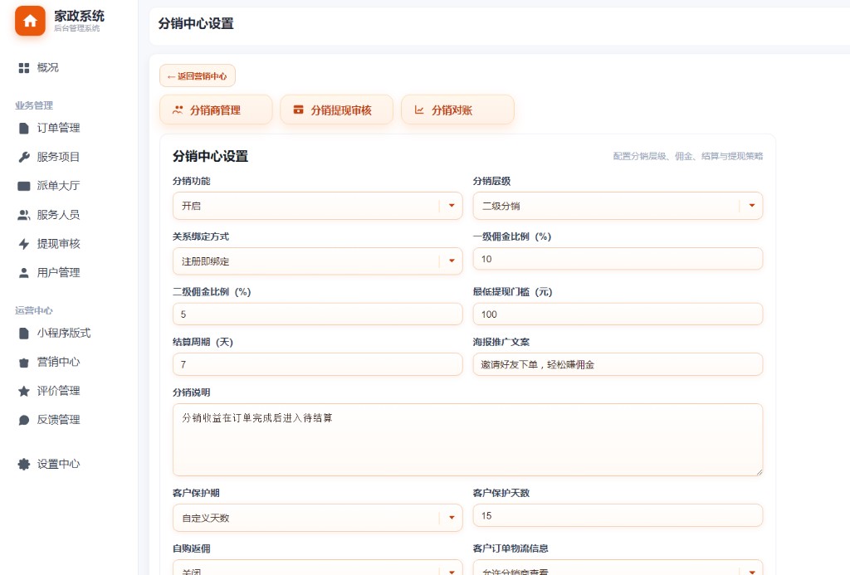Image resolution: width=850 pixels, height=575 pixels.
Task: Click the 订单管理 document icon
Action: pyautogui.click(x=24, y=128)
